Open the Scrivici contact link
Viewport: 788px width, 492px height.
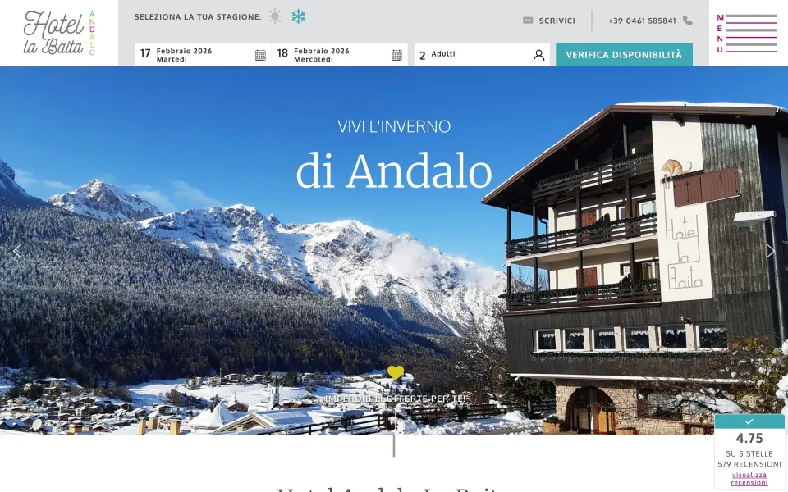coord(557,20)
